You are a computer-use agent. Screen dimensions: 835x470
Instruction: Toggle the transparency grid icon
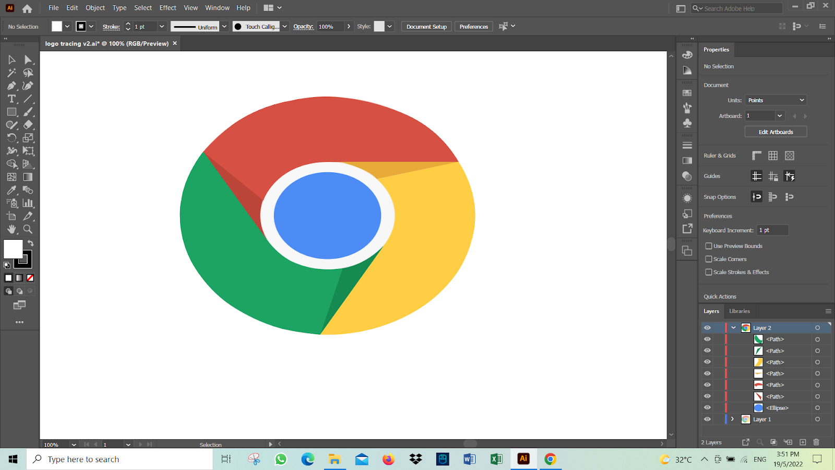(x=790, y=156)
